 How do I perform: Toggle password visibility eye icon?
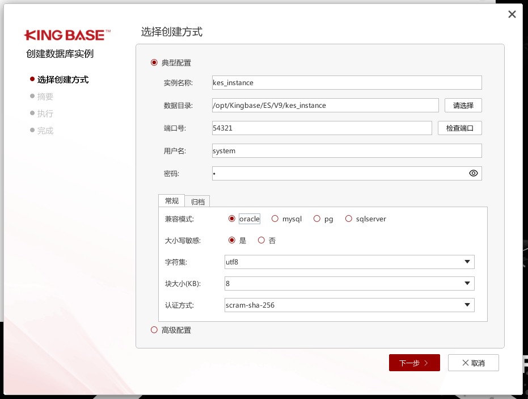click(x=473, y=173)
